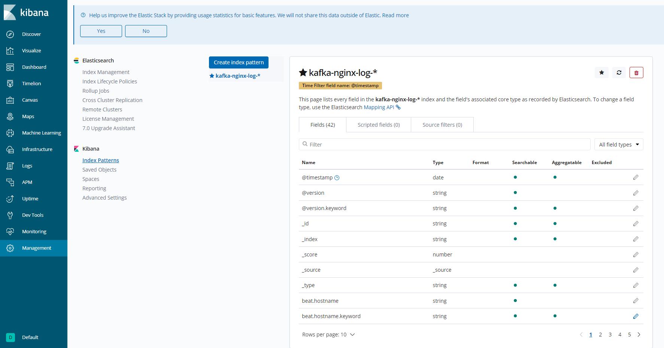Open the APM icon
The width and height of the screenshot is (664, 348).
tap(10, 182)
